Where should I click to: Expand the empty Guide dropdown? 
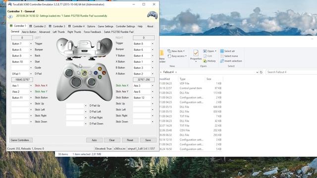point(31,68)
